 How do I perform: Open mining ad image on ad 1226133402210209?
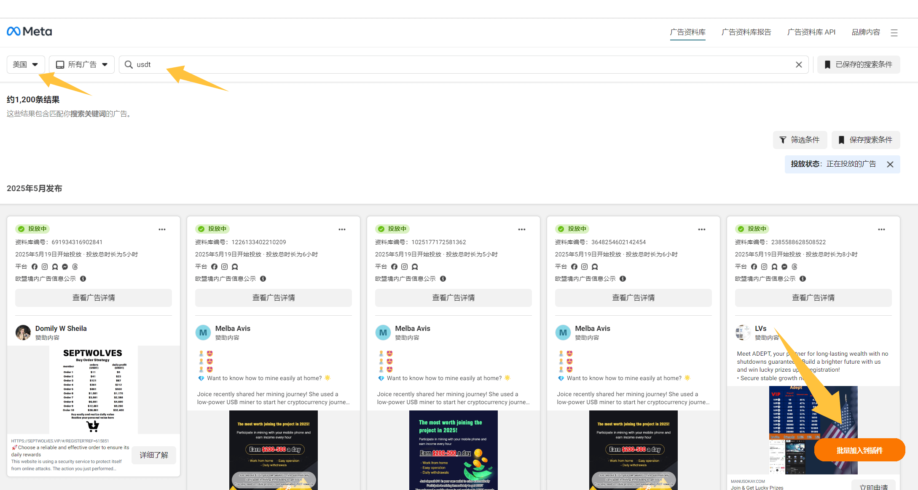tap(274, 450)
